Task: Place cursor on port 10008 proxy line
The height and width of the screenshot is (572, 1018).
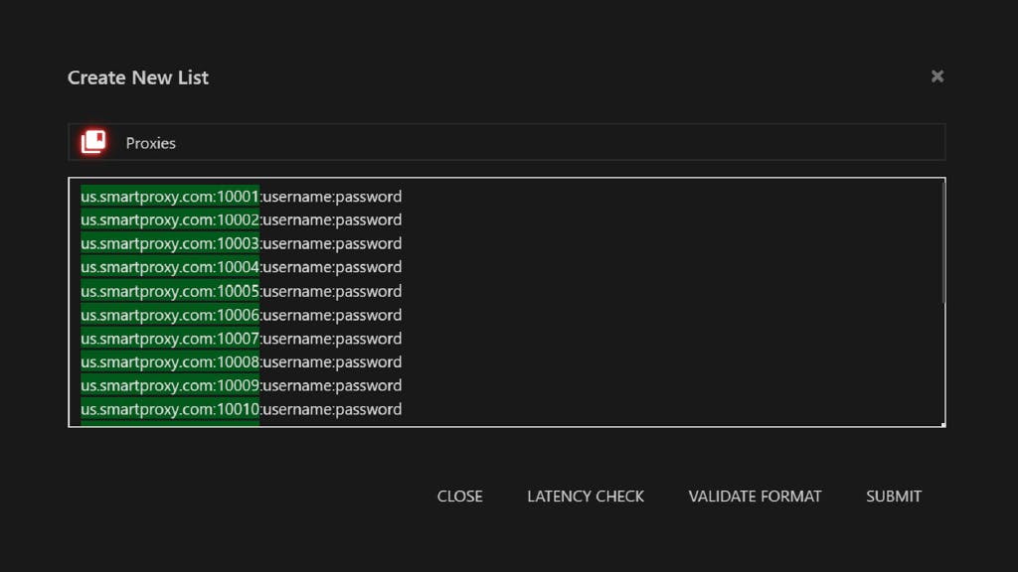Action: [x=241, y=361]
